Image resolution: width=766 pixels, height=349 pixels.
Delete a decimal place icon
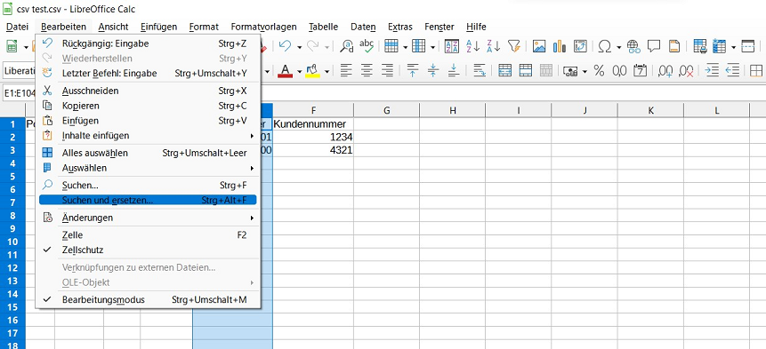click(x=686, y=71)
